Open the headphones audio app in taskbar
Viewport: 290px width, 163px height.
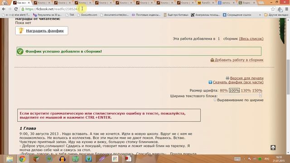pyautogui.click(x=63, y=159)
